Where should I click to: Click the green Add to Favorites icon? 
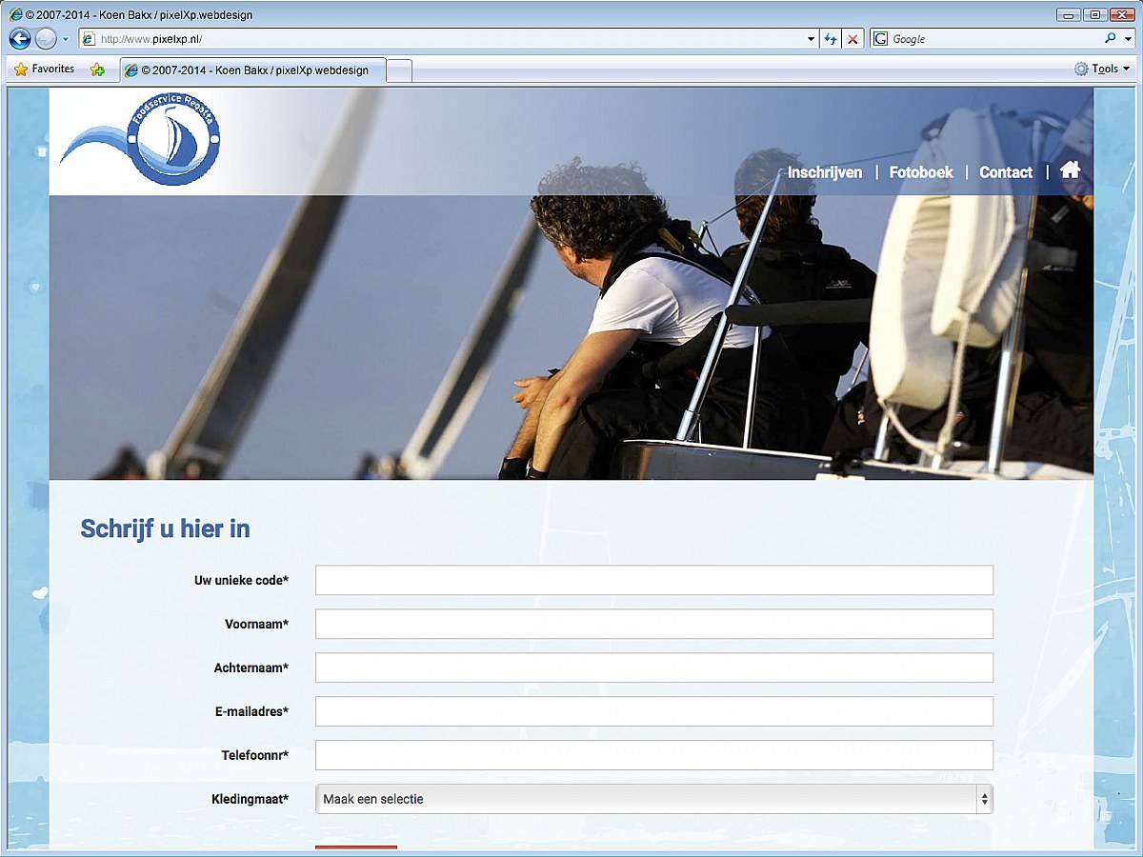point(97,69)
